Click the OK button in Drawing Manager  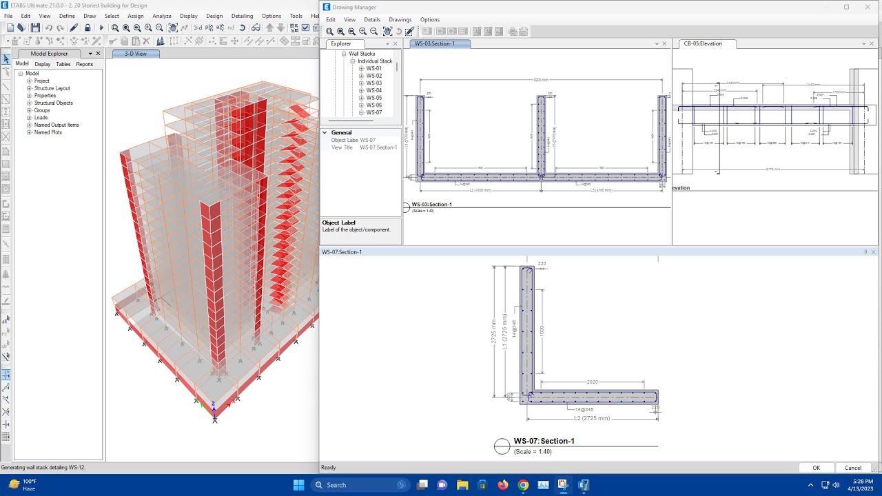pyautogui.click(x=816, y=468)
